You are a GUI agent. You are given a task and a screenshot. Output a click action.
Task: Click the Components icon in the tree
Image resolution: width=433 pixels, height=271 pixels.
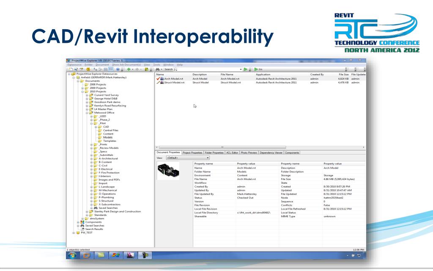pyautogui.click(x=82, y=222)
